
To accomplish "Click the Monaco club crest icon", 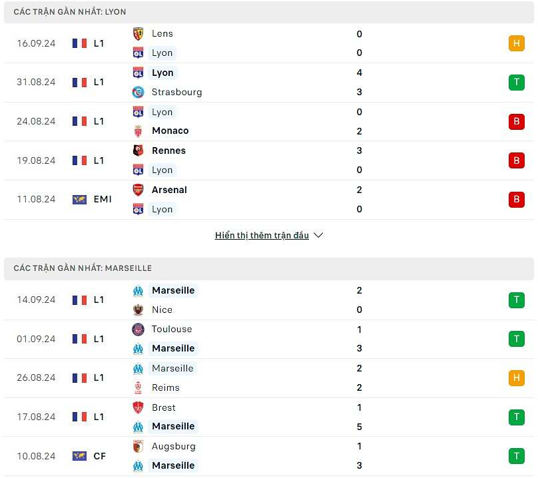I will 138,130.
